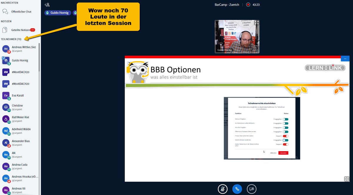Image resolution: width=353 pixels, height=195 pixels.
Task: Toggle Nur Moderatoren sehen Webcams switch
Action: [x=286, y=123]
